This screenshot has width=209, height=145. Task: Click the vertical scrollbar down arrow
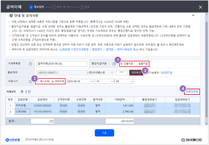tap(207, 124)
